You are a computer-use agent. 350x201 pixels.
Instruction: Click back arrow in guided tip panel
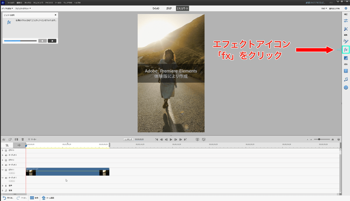pos(42,41)
